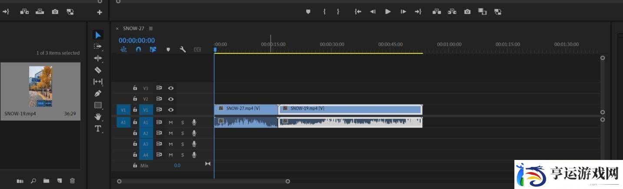Screen dimensions: 623x189
Task: Add a marker in the timeline header
Action: pos(168,49)
